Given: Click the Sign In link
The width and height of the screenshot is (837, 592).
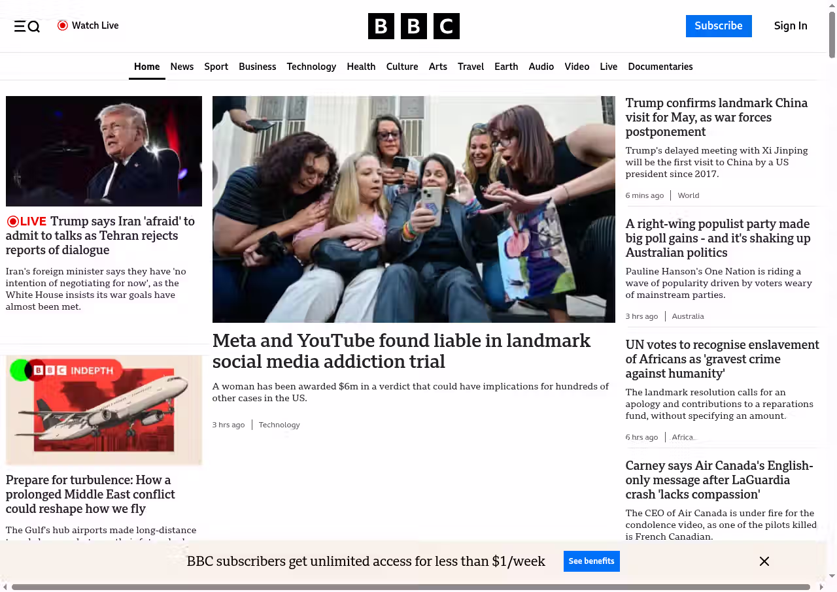Looking at the screenshot, I should coord(790,26).
